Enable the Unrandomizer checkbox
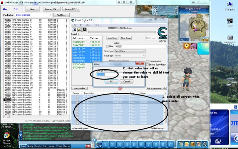Screen dimensions: 238x149 point(147,61)
